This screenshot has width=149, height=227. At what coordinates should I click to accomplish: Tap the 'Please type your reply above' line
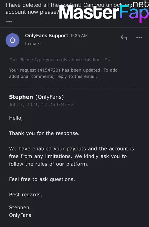tap(60, 60)
